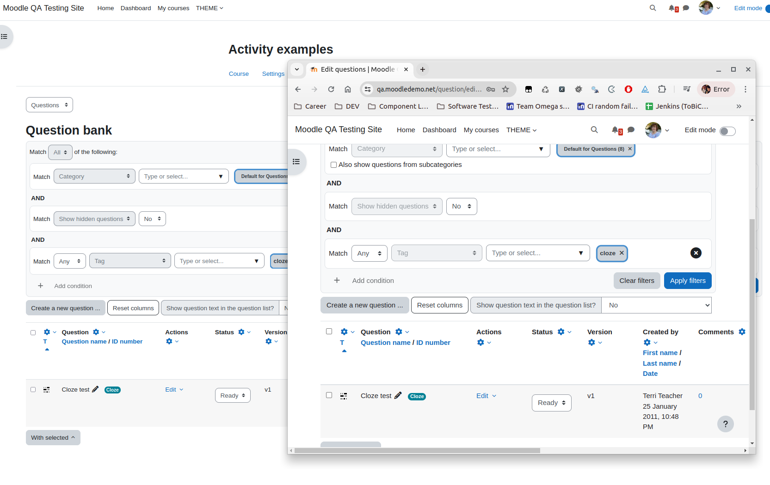Reload the page with browser refresh icon

(x=331, y=89)
